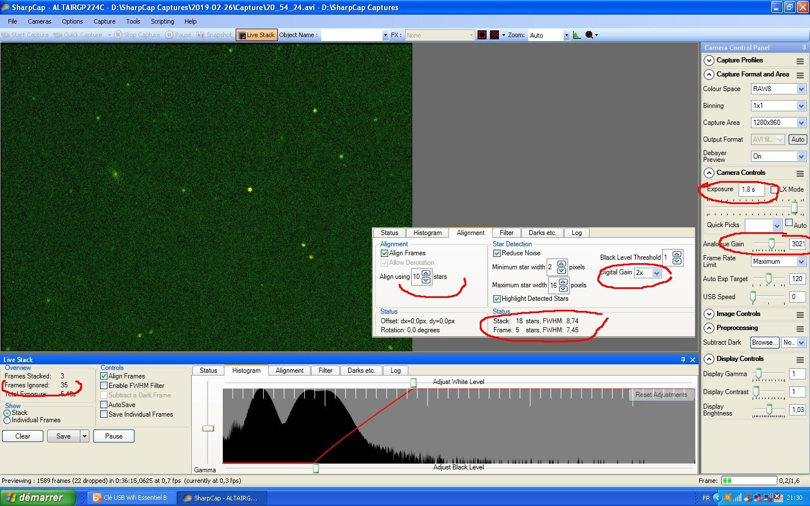This screenshot has height=506, width=810.
Task: Enable the FWHM Filter checkbox
Action: (x=104, y=386)
